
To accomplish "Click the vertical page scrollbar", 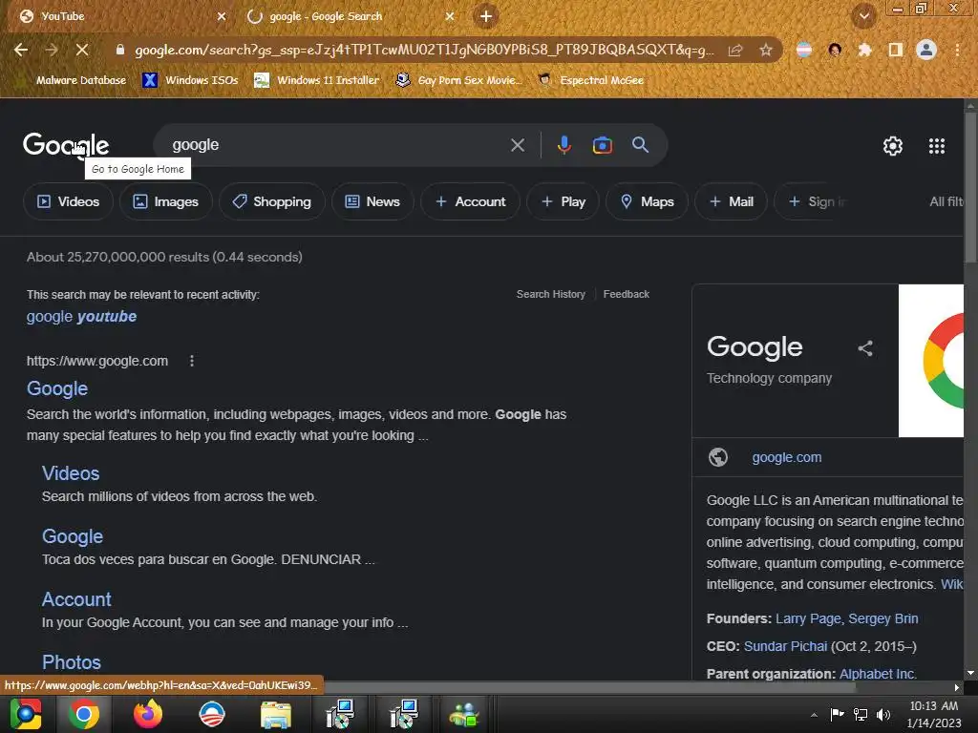I will pyautogui.click(x=970, y=187).
